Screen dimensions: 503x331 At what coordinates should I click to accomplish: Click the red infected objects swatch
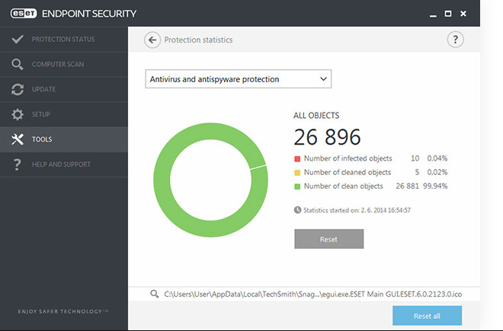297,158
